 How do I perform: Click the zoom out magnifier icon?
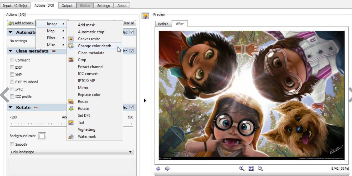[x=260, y=168]
